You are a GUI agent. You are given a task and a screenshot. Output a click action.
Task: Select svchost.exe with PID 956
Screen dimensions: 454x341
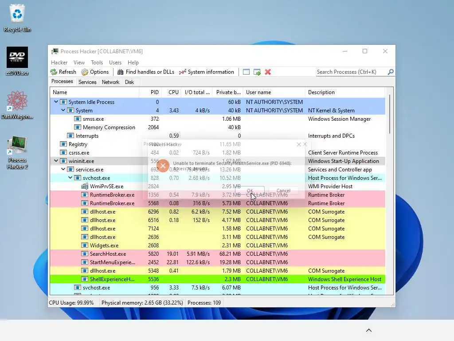(217, 288)
